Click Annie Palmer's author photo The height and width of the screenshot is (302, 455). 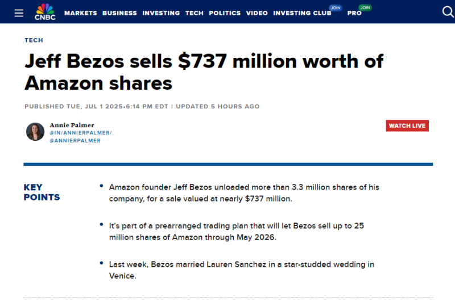click(35, 132)
